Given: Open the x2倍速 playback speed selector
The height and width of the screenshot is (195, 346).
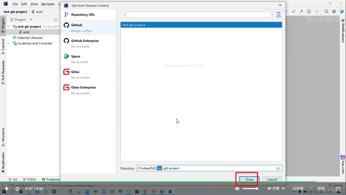Looking at the screenshot, I should pos(298,189).
